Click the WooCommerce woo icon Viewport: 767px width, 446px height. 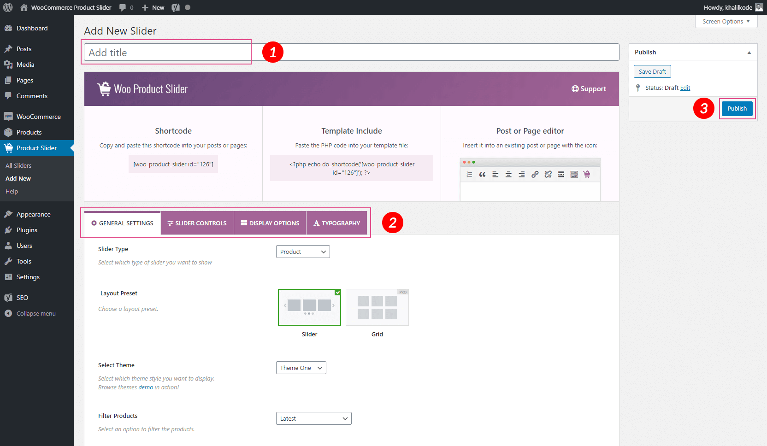tap(8, 117)
